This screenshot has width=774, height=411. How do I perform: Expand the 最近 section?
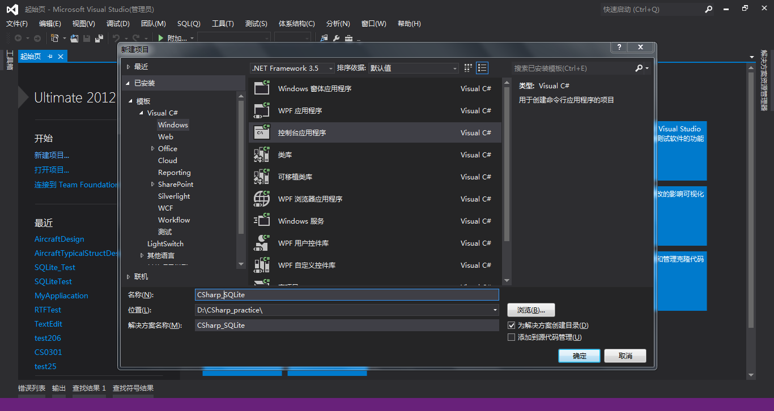[x=129, y=67]
